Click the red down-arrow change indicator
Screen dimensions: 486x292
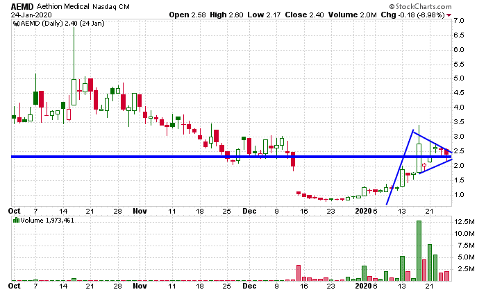click(x=449, y=15)
